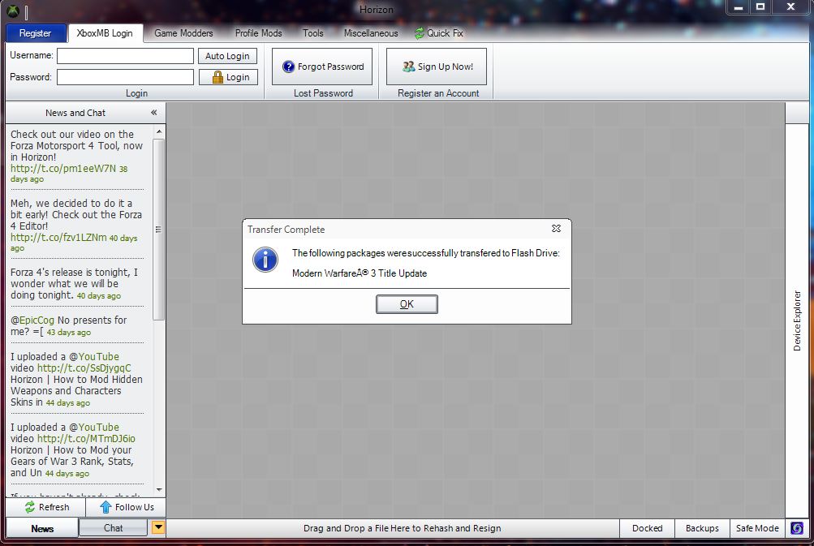Click the Forgot Password button
The width and height of the screenshot is (814, 546).
[x=322, y=67]
